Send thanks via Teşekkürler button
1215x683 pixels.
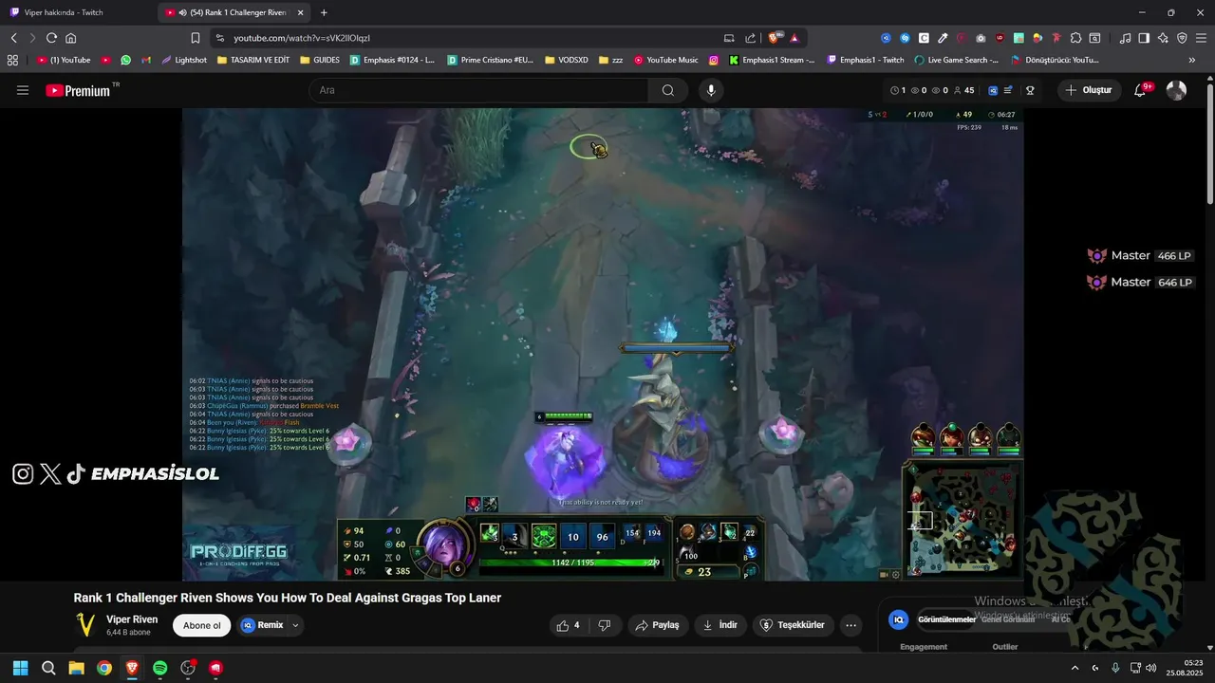tap(794, 625)
